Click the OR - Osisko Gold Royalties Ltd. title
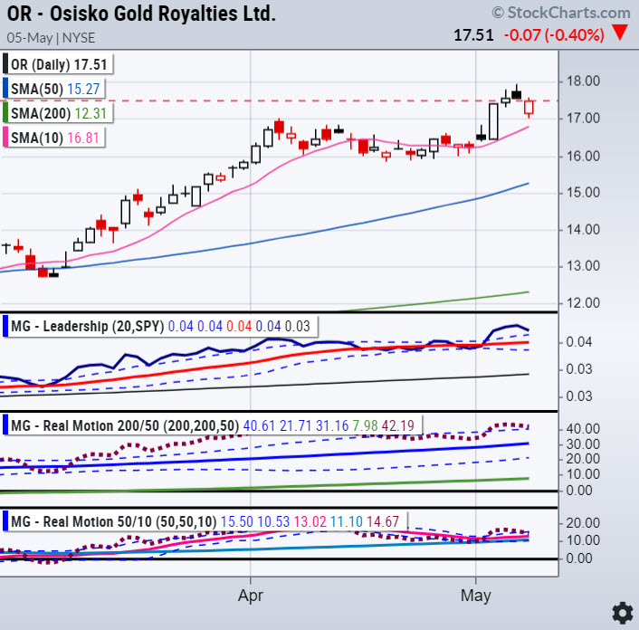Screen dimensions: 639x630 tap(141, 14)
